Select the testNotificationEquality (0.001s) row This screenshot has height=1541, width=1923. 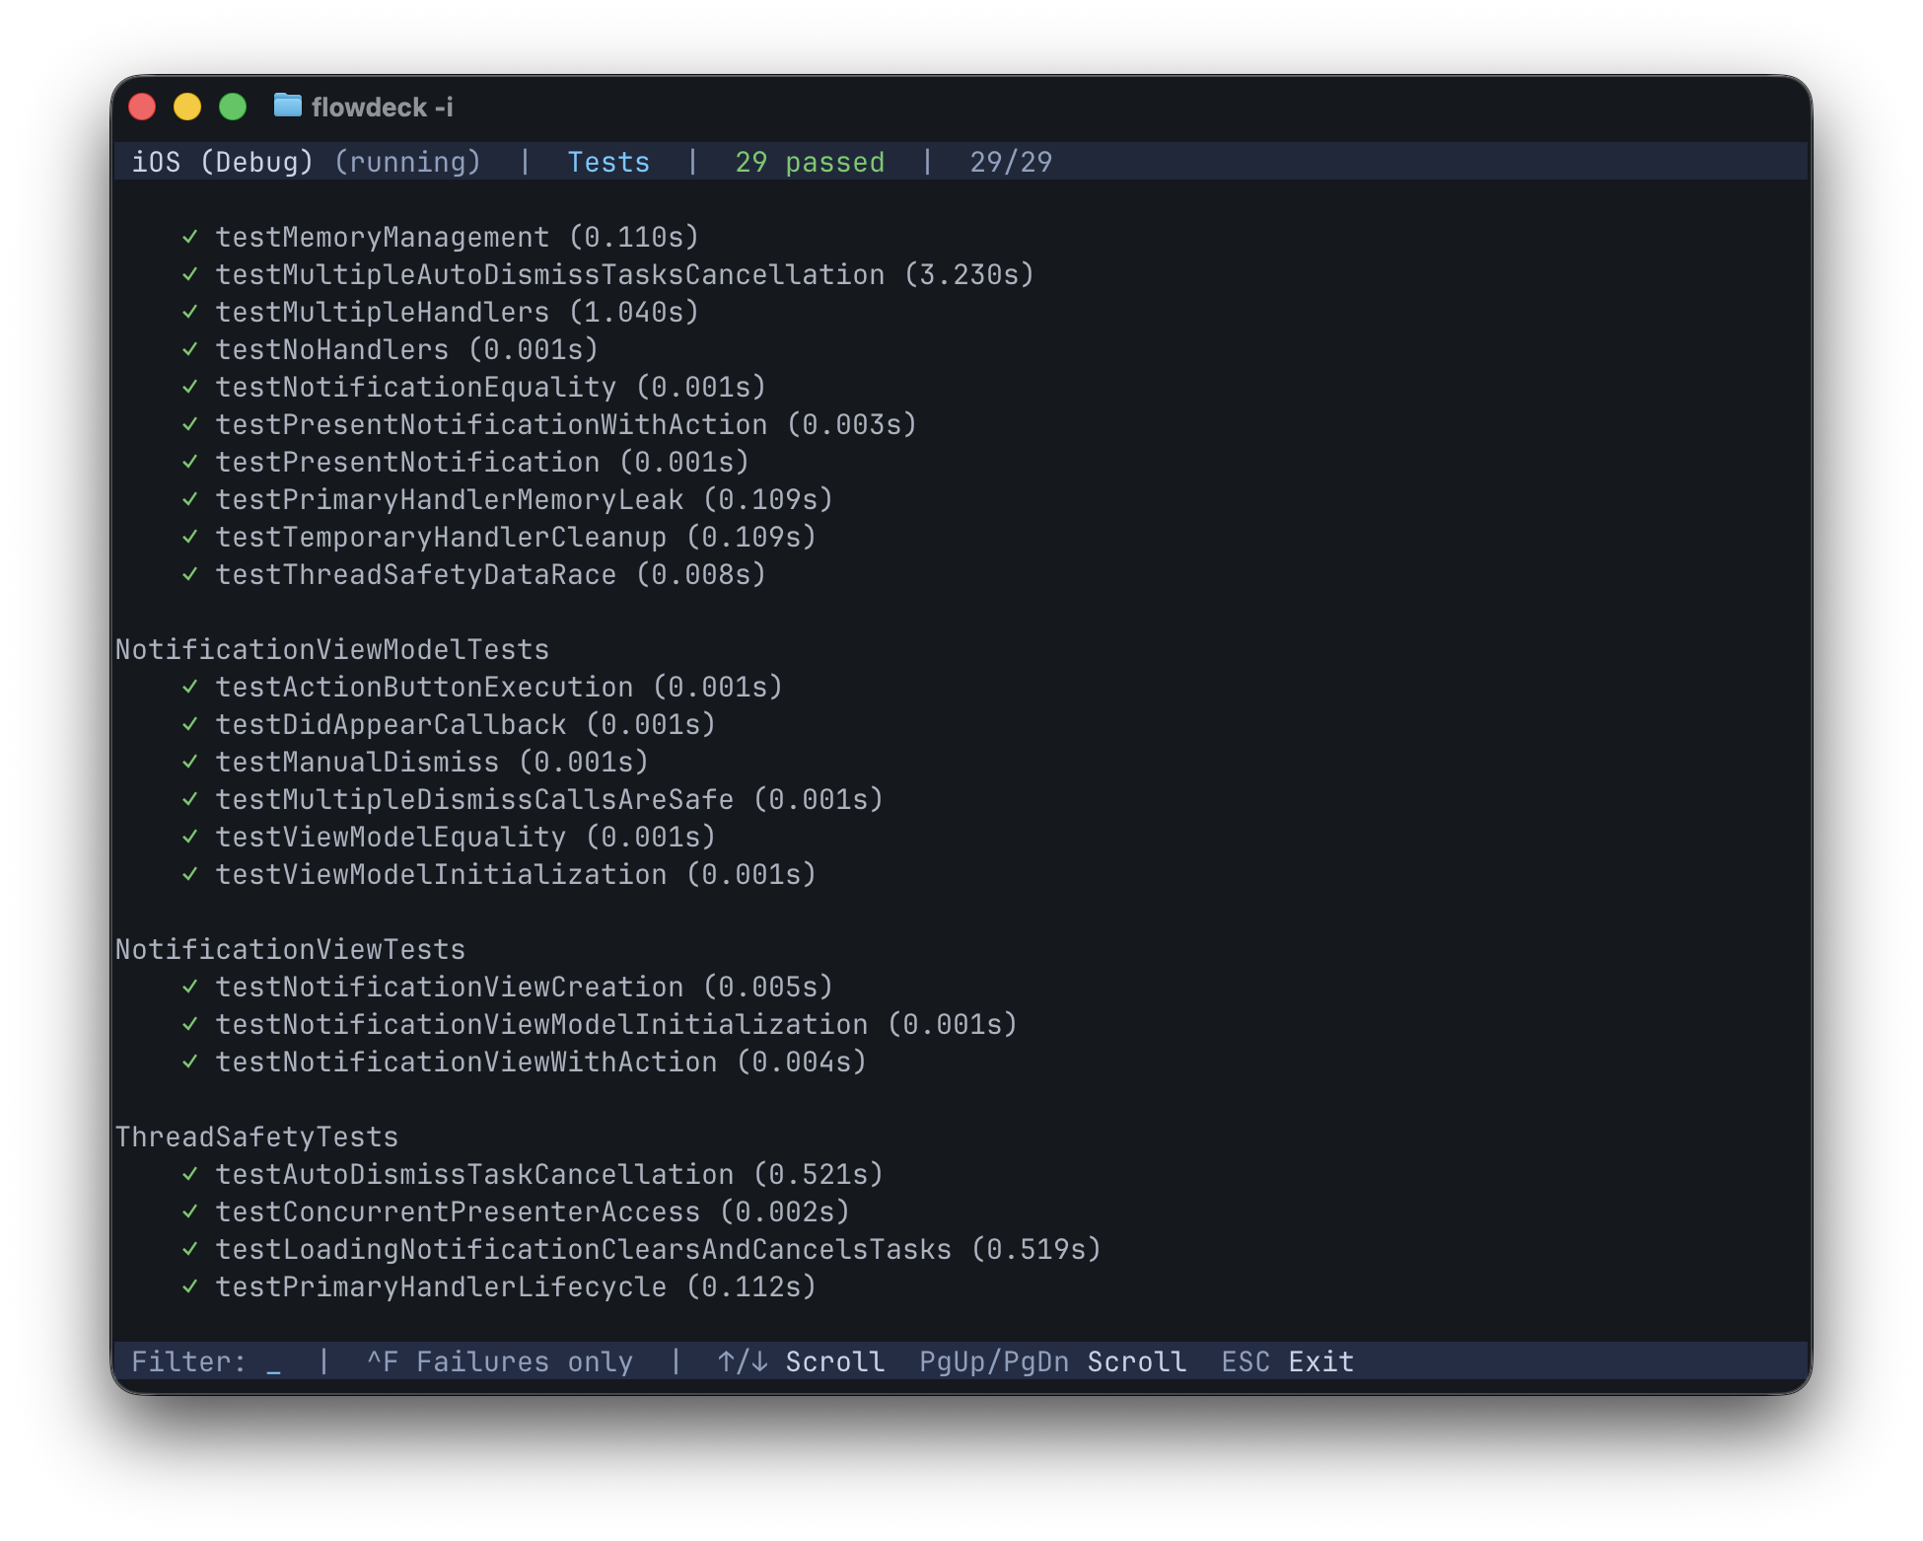point(474,387)
